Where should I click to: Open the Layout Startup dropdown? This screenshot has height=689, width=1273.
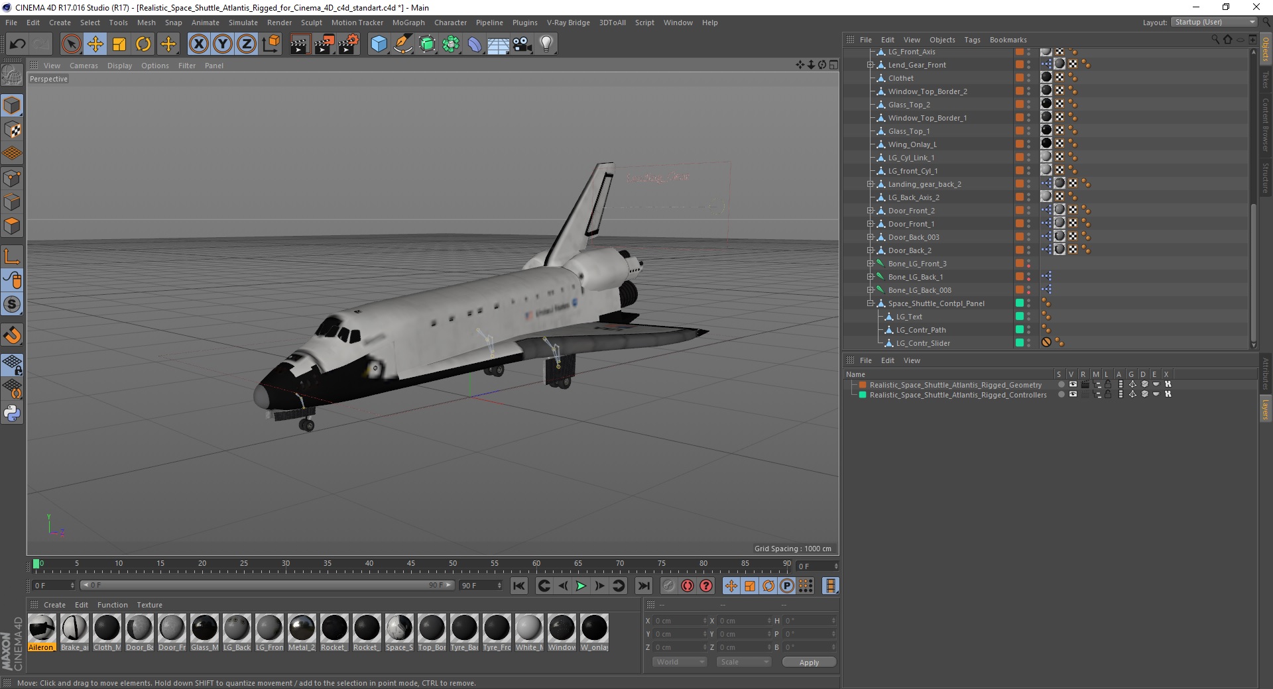1215,22
